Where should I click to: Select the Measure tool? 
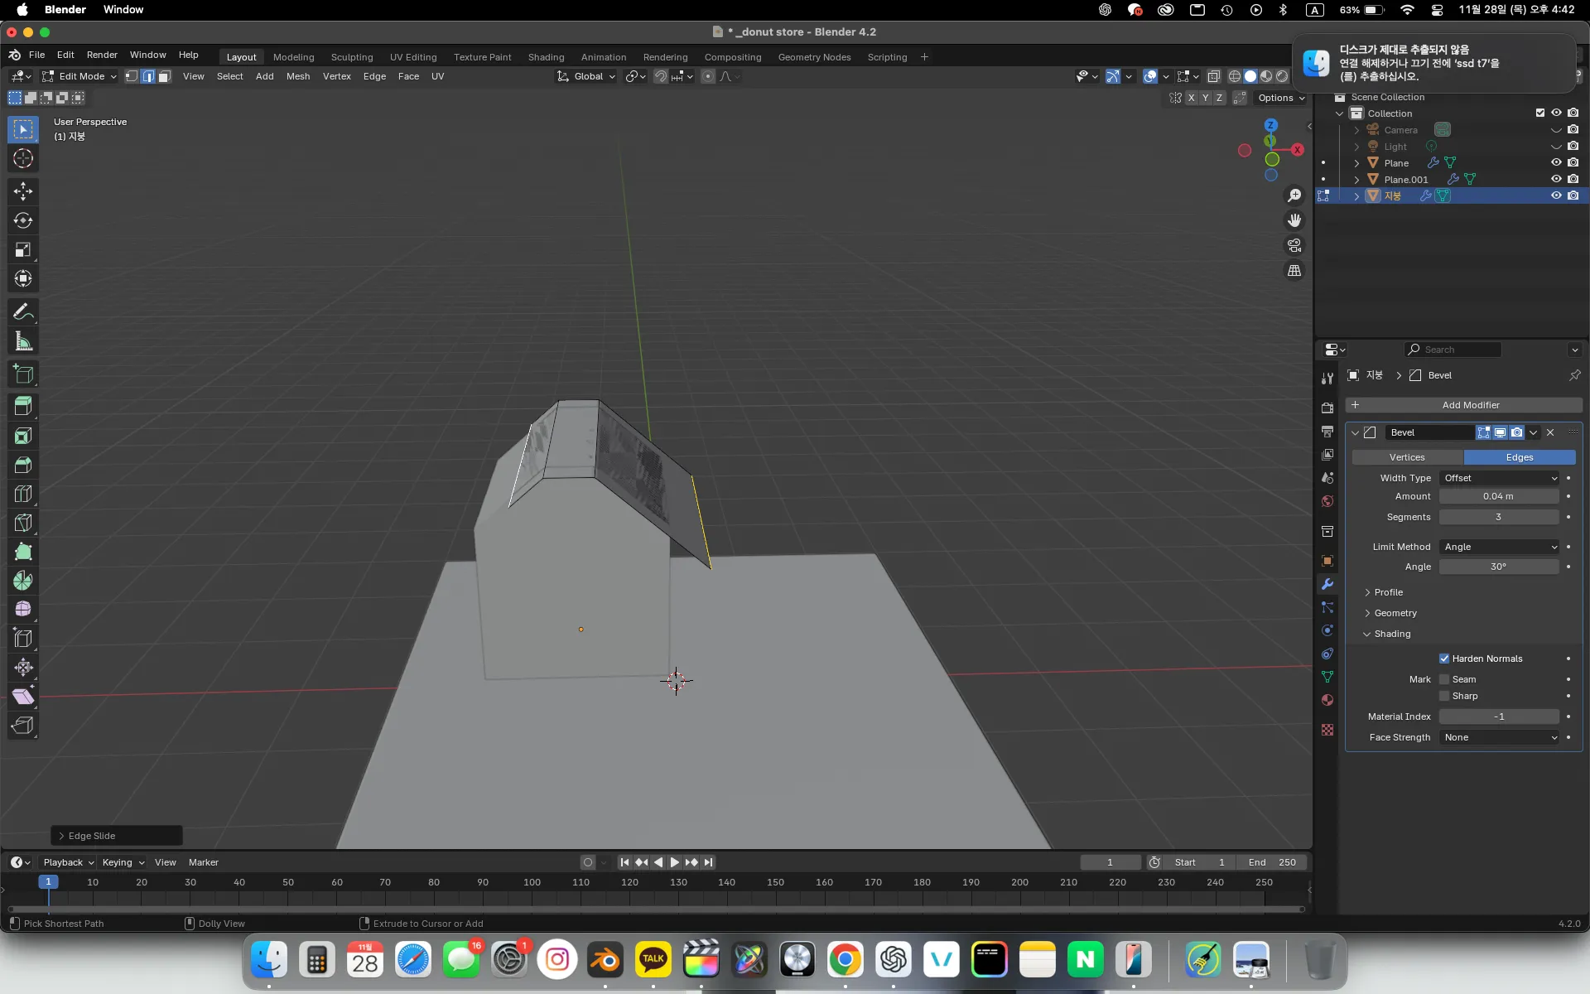(x=23, y=340)
